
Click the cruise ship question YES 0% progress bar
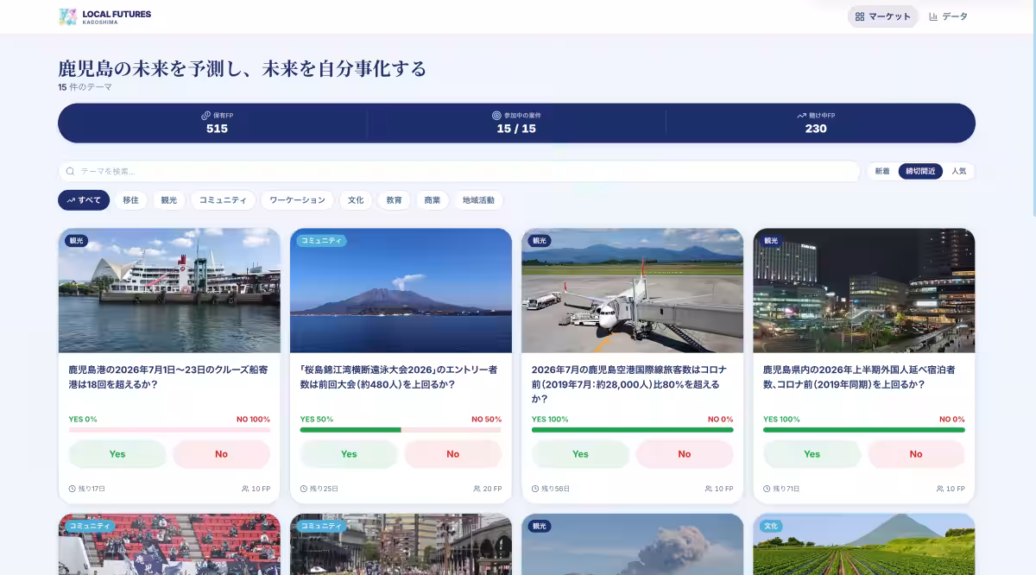pyautogui.click(x=169, y=430)
